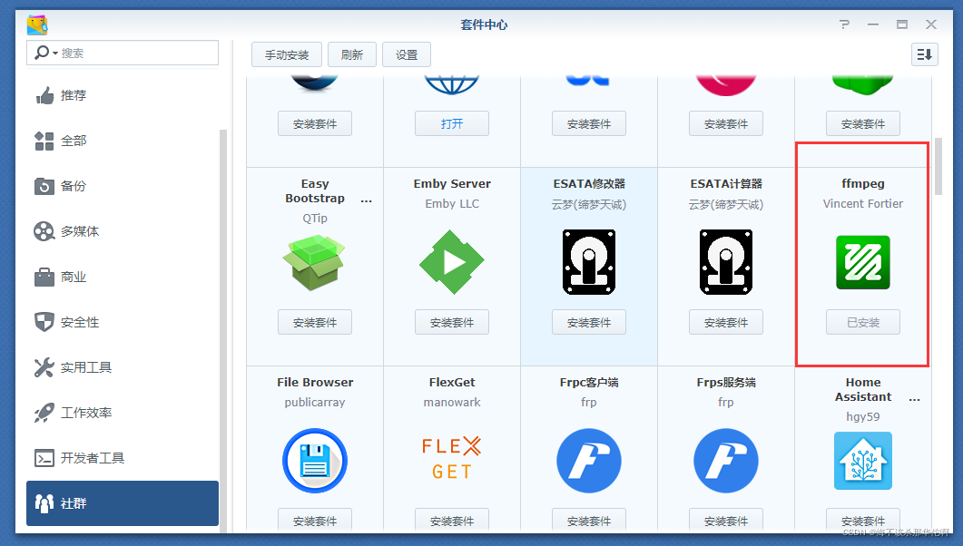Click the File Browser floppy disk icon
Viewport: 963px width, 546px height.
tap(314, 461)
